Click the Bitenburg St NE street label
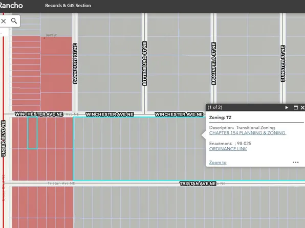Viewport: 305px width, 228px height. pos(144,63)
